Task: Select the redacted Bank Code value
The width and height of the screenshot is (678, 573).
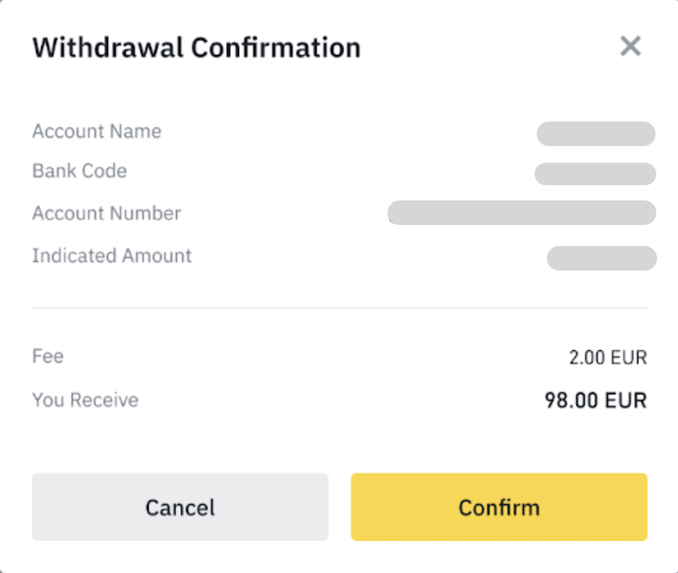Action: pos(595,174)
